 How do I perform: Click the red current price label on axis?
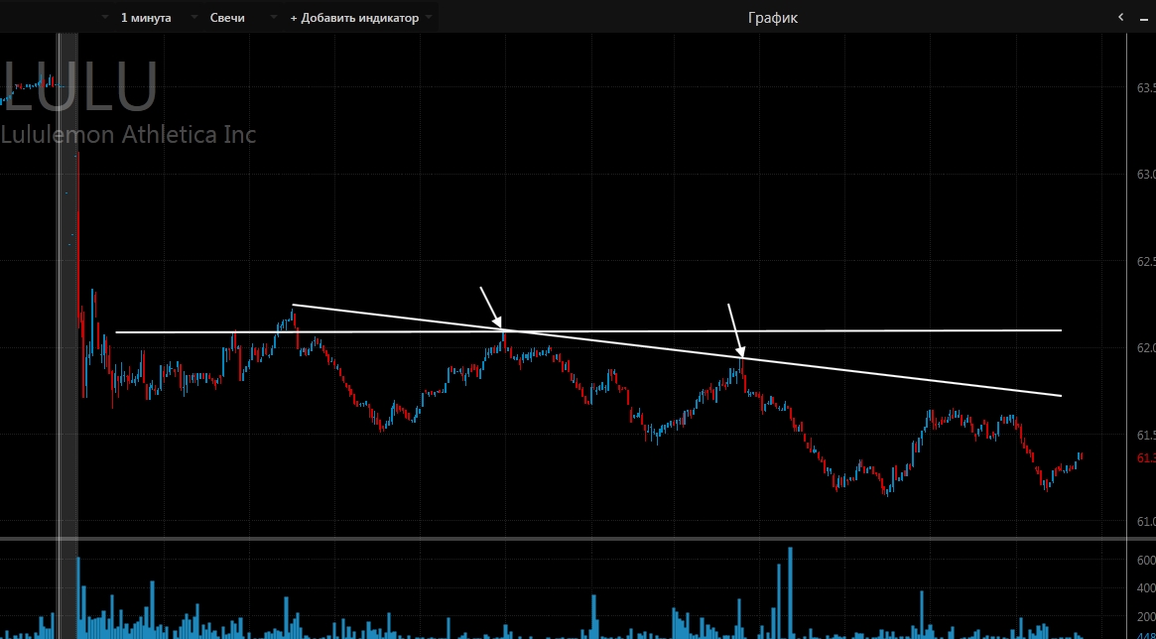[x=1145, y=457]
